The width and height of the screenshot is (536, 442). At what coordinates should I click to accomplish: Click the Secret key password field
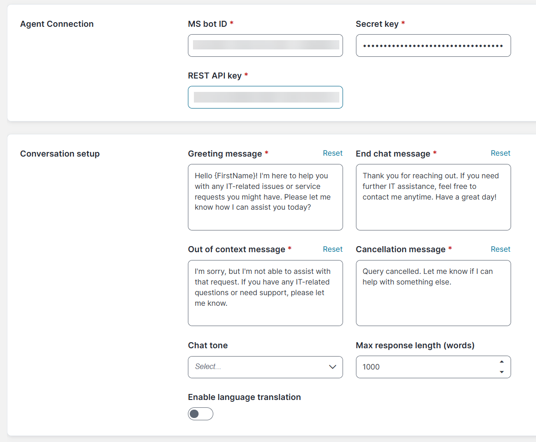[x=433, y=45]
